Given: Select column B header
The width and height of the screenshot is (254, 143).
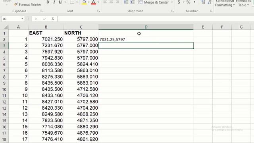Looking at the screenshot, I should point(46,27).
